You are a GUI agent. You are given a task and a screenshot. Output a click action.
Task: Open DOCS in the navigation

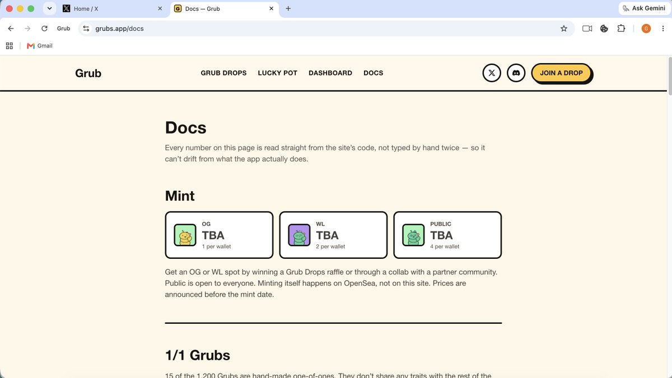click(x=374, y=73)
